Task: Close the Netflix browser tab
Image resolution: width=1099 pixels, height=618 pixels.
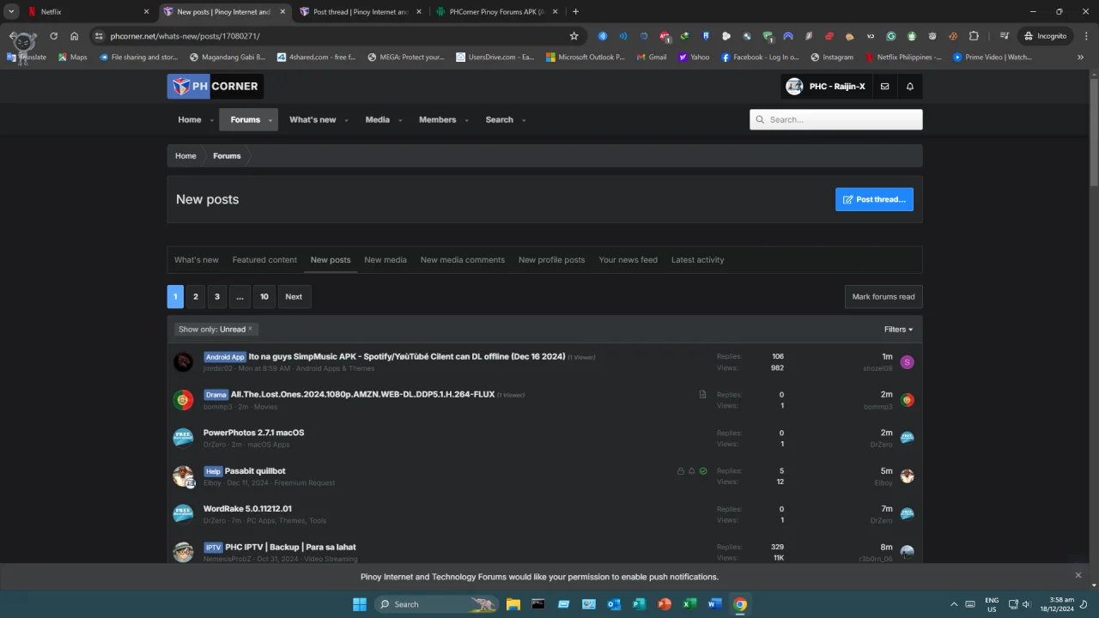Action: pos(146,12)
